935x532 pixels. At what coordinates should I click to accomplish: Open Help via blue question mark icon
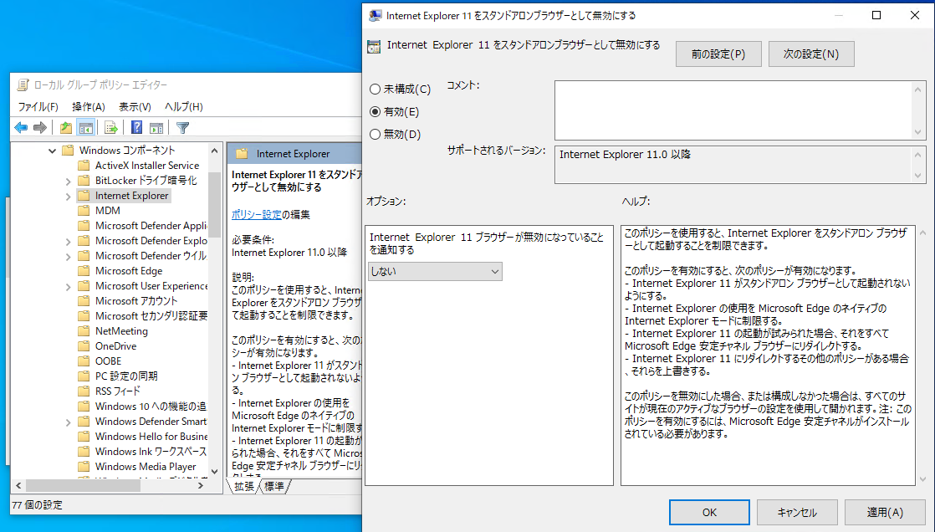pos(136,128)
